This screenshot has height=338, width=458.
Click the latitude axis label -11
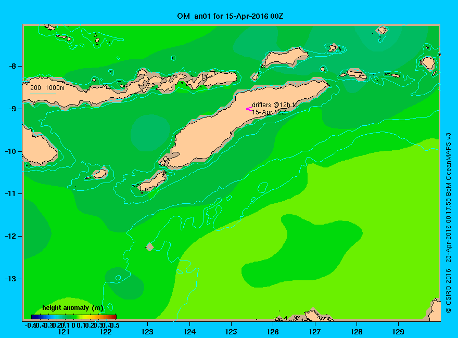click(x=10, y=193)
